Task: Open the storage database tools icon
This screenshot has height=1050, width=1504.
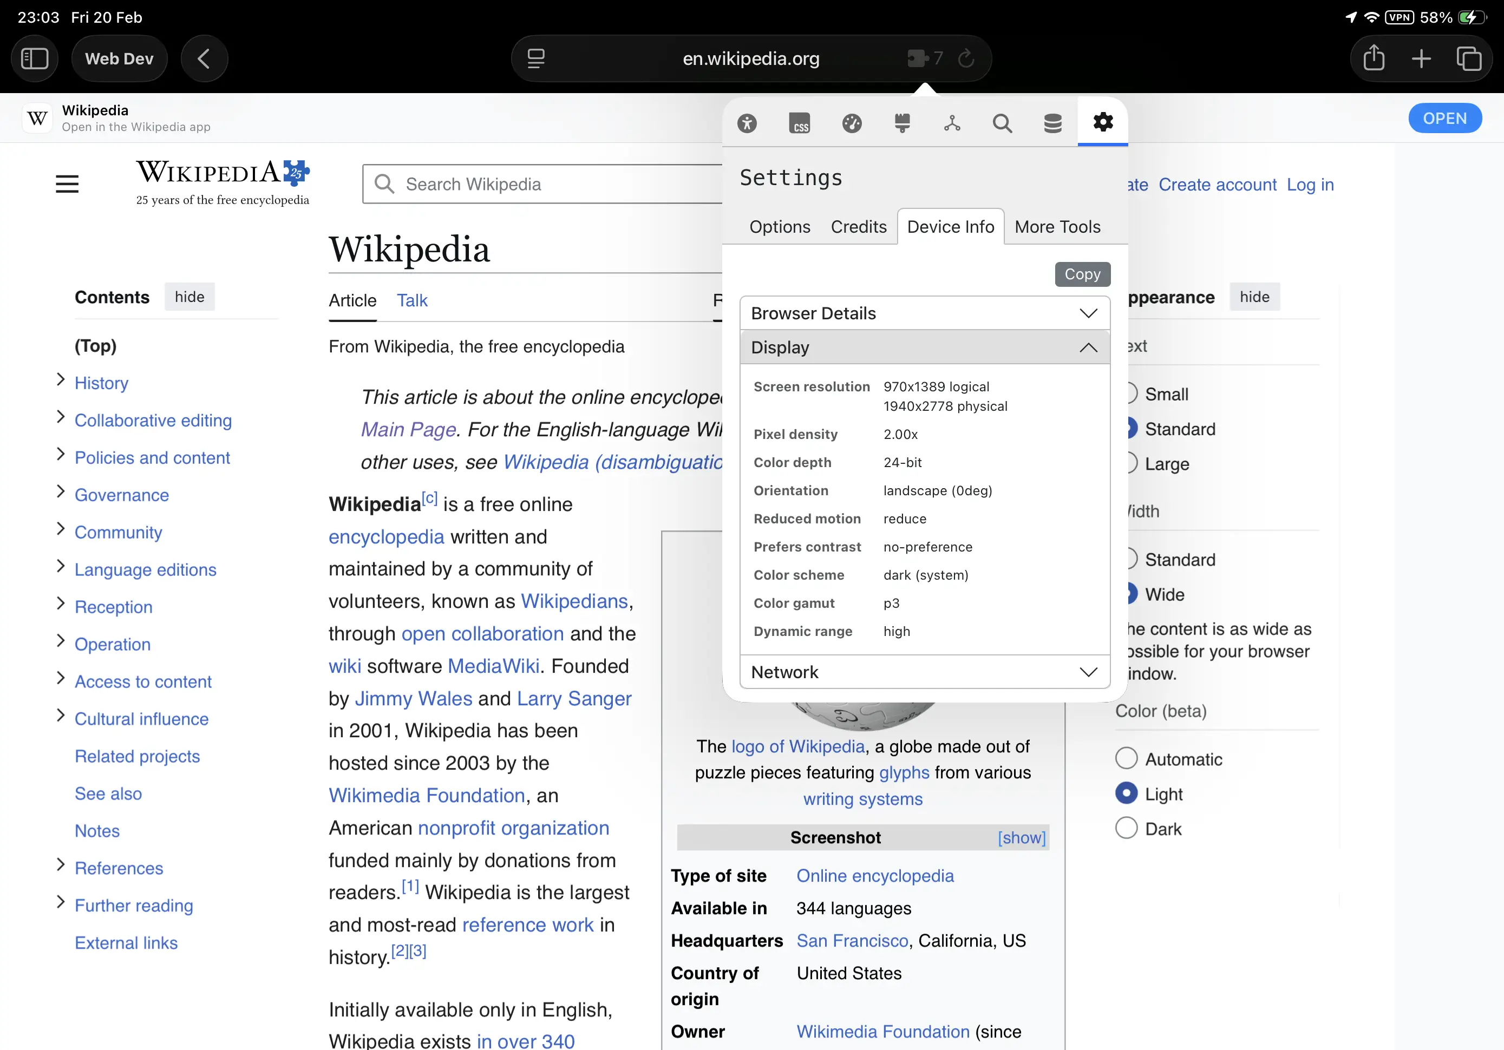Action: tap(1052, 123)
